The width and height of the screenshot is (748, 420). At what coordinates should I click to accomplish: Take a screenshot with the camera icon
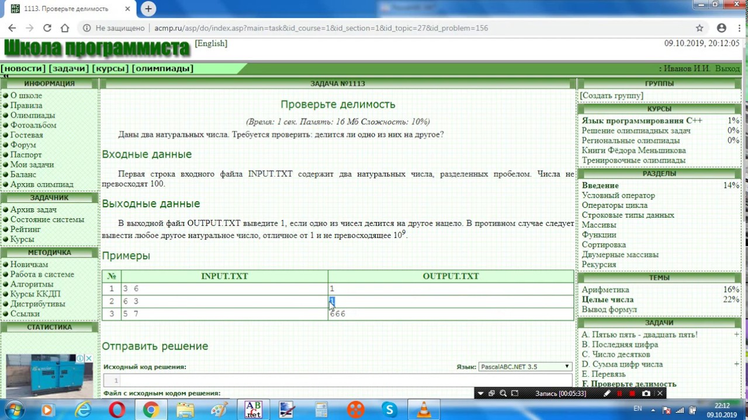(x=646, y=394)
